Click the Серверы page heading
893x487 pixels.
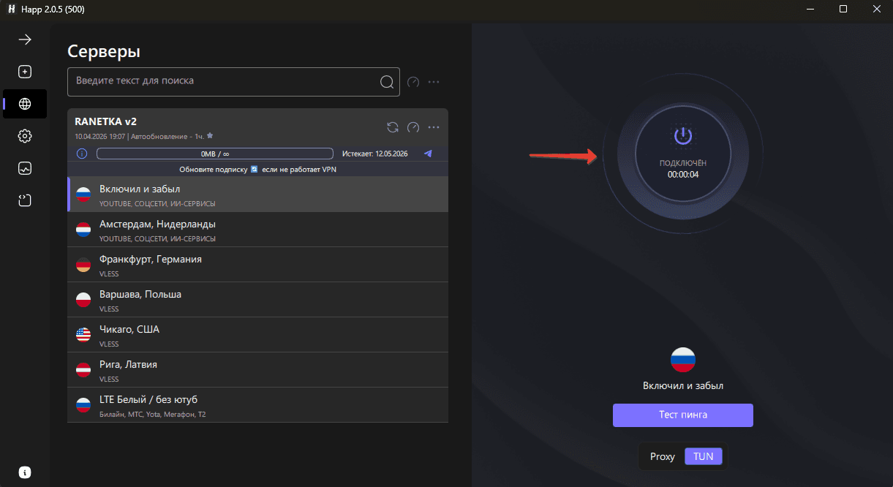(104, 51)
